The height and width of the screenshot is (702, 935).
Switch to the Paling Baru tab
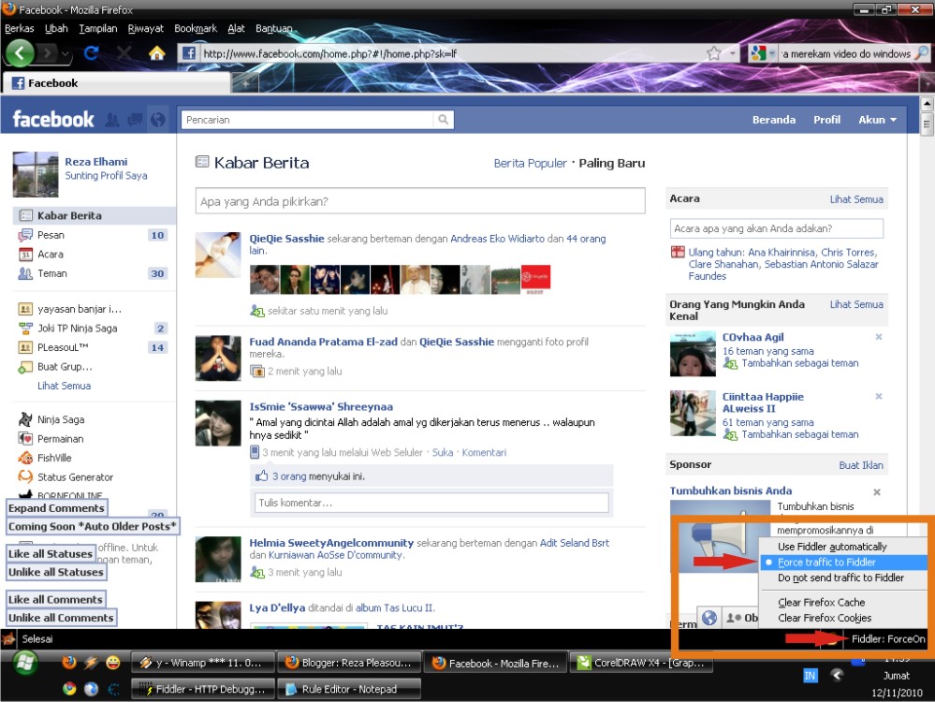click(x=610, y=162)
